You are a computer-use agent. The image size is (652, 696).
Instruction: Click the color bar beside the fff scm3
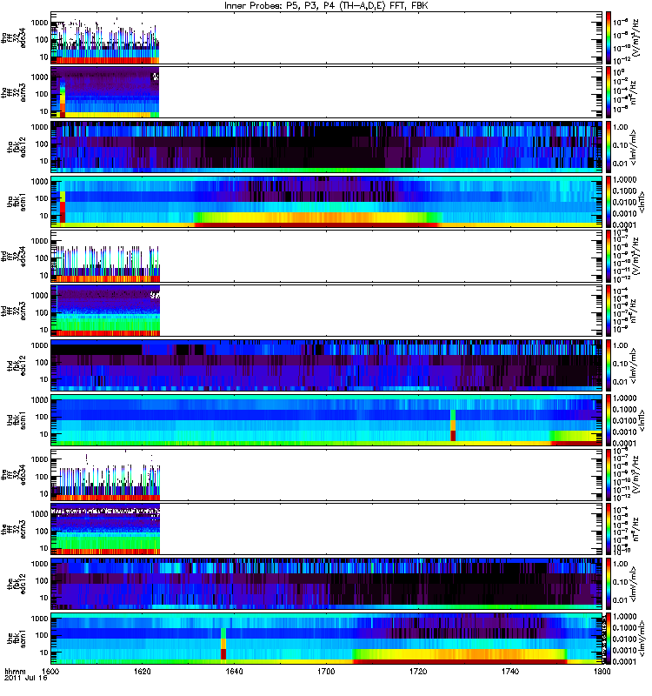tap(609, 529)
